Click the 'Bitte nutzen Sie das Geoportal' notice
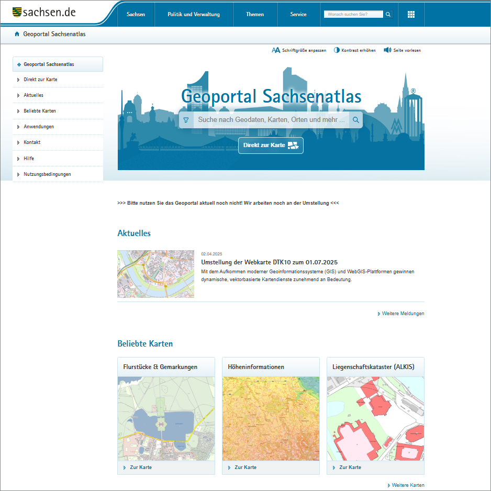The width and height of the screenshot is (491, 491). (228, 203)
